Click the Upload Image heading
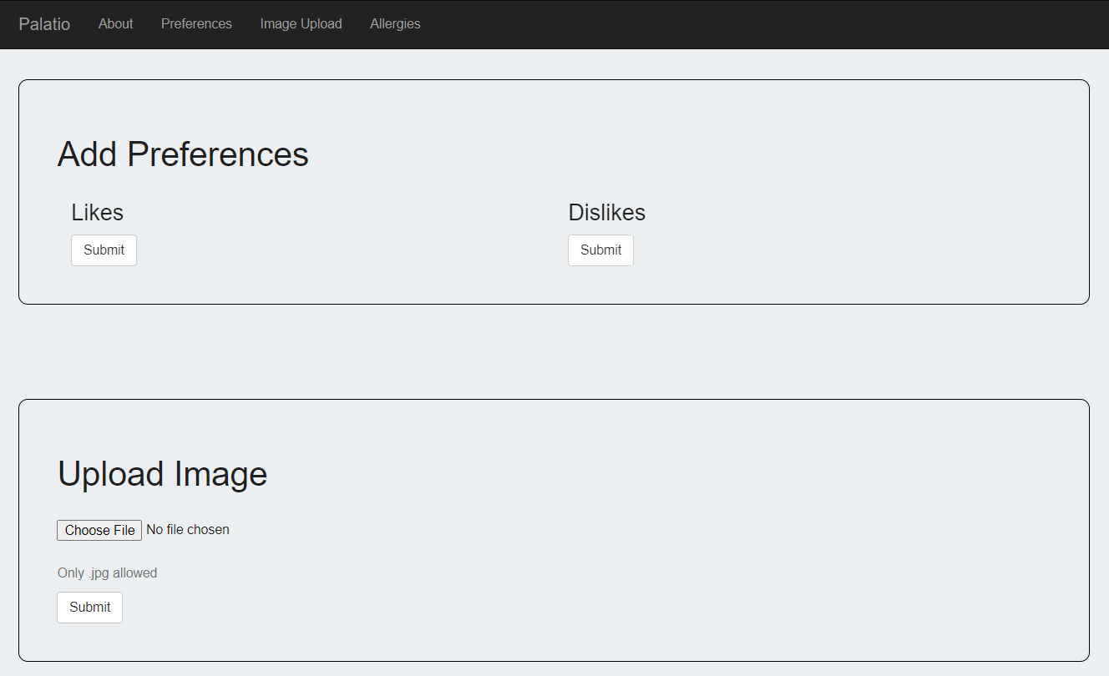Screen dimensions: 1109x676 [162, 474]
